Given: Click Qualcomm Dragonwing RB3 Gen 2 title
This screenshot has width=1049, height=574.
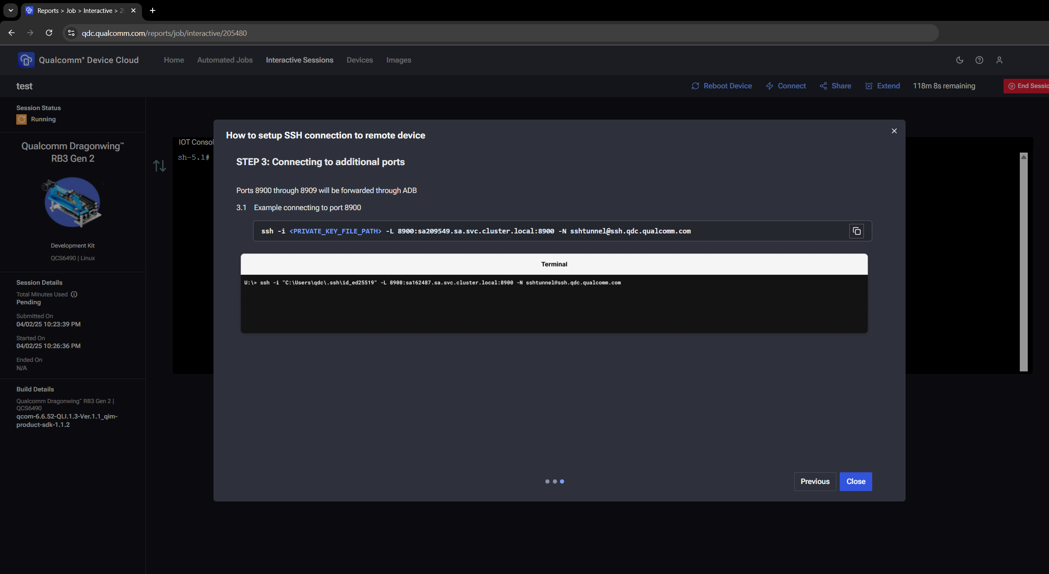Looking at the screenshot, I should pyautogui.click(x=73, y=152).
